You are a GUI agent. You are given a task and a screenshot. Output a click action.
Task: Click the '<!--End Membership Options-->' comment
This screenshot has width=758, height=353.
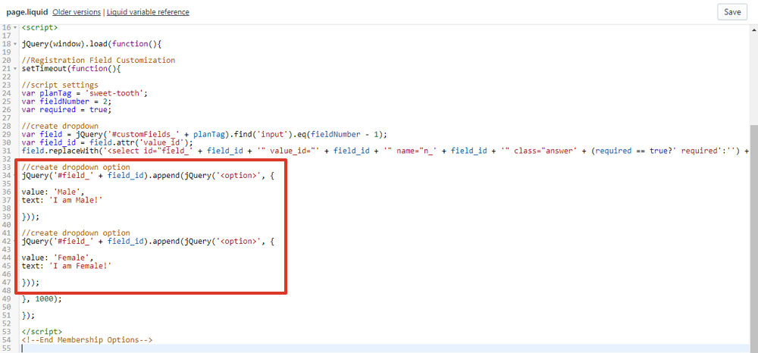tap(87, 339)
